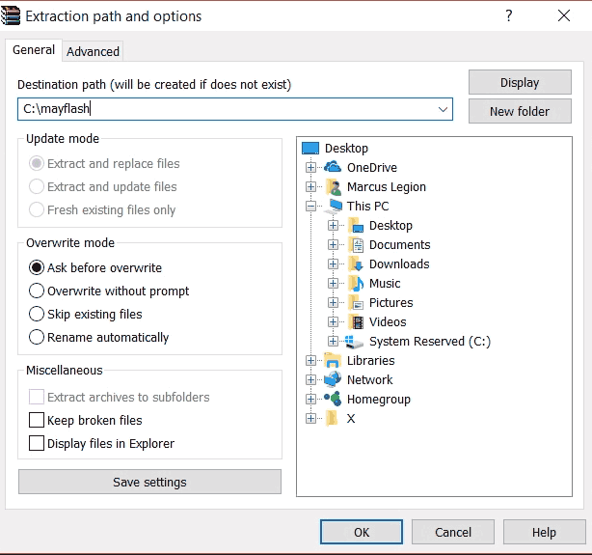592x555 pixels.
Task: Expand the X folder tree node
Action: (310, 418)
